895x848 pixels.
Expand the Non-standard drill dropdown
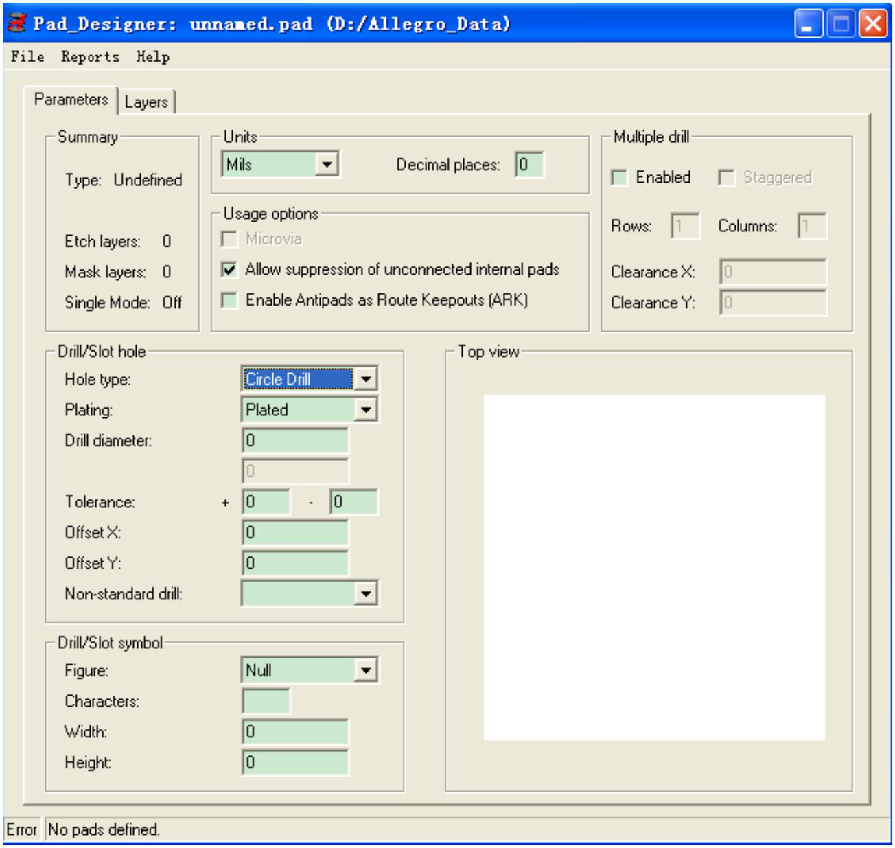(366, 594)
